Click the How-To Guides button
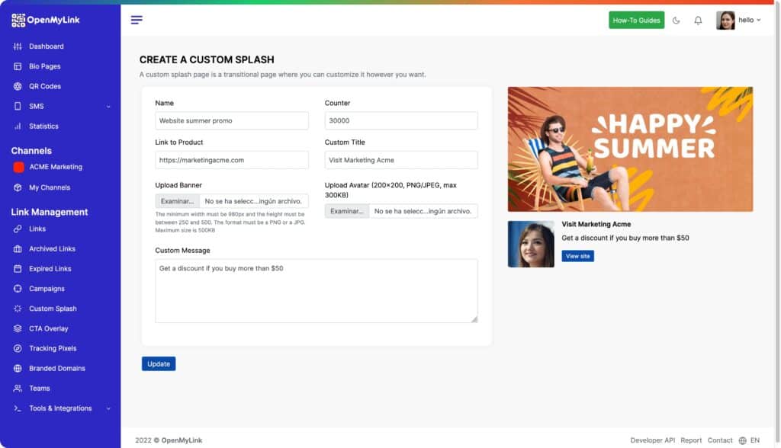 pyautogui.click(x=636, y=20)
